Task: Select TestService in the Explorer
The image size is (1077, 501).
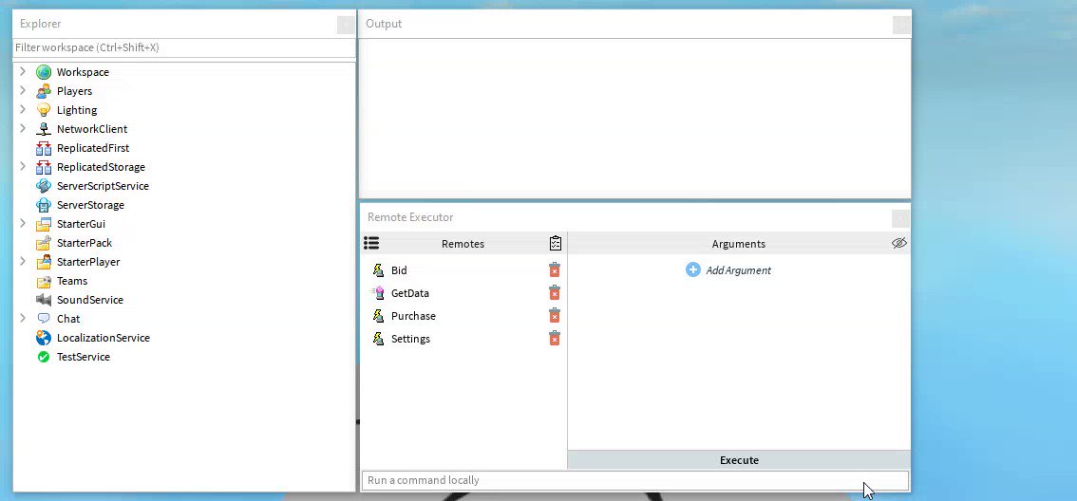Action: tap(84, 357)
